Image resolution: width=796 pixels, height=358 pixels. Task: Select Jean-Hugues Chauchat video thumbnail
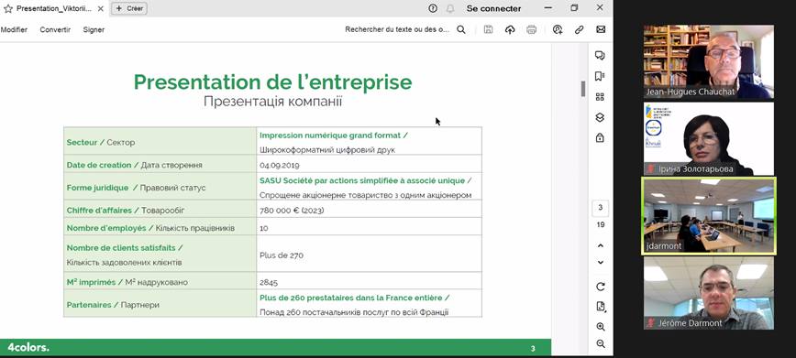[709, 62]
